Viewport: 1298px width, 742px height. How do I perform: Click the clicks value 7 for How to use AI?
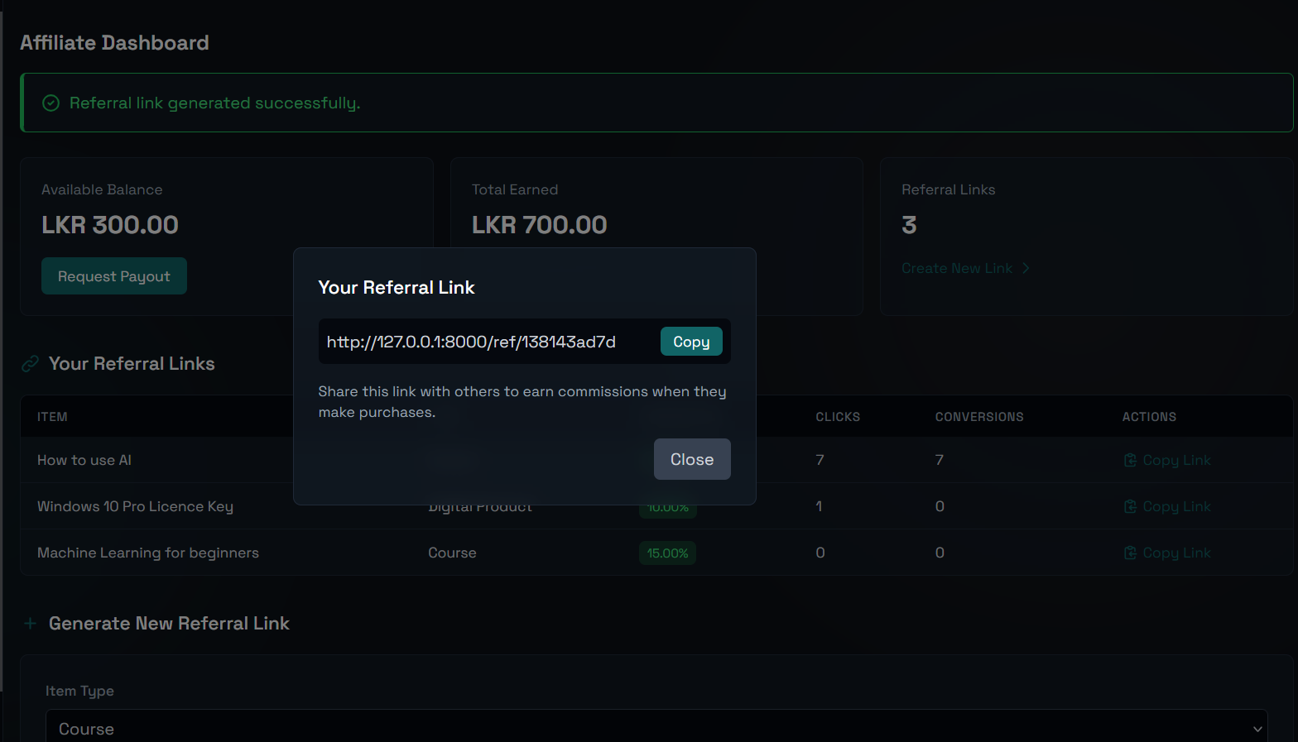[x=820, y=460]
